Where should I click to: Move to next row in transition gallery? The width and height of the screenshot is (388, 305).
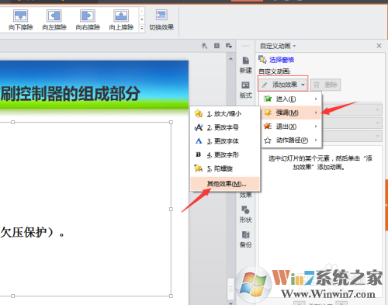coord(142,19)
